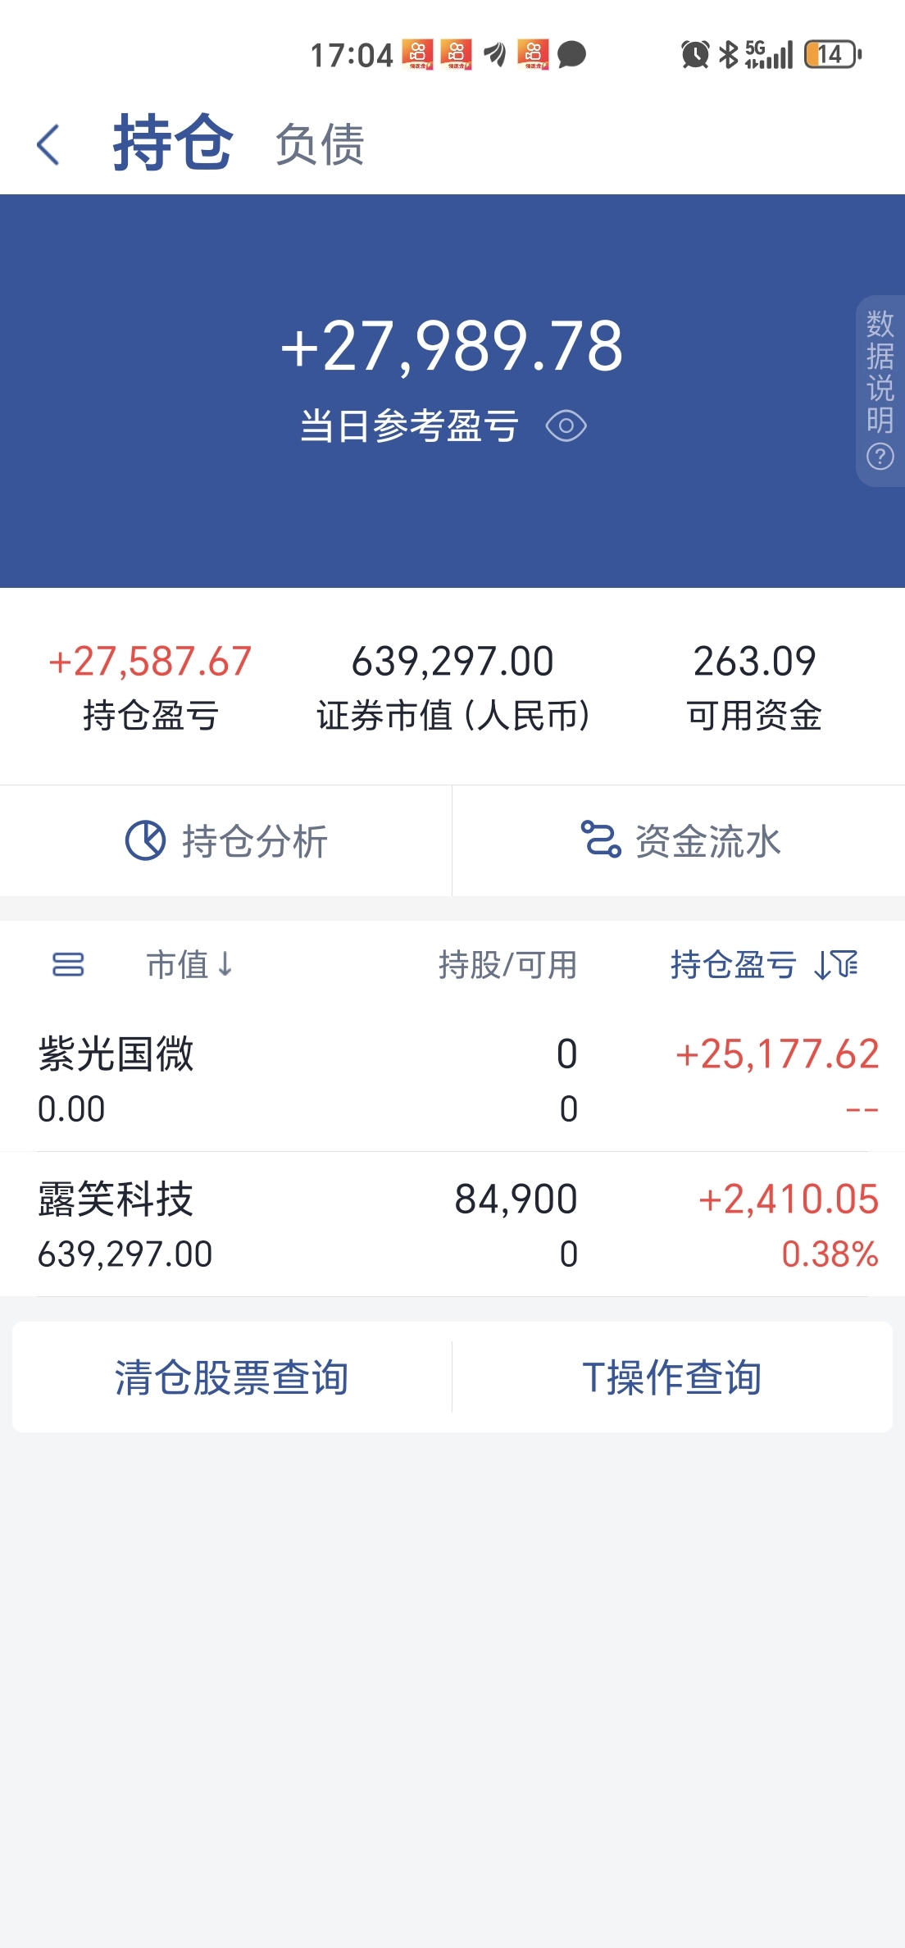Open T操作查询

(x=672, y=1377)
